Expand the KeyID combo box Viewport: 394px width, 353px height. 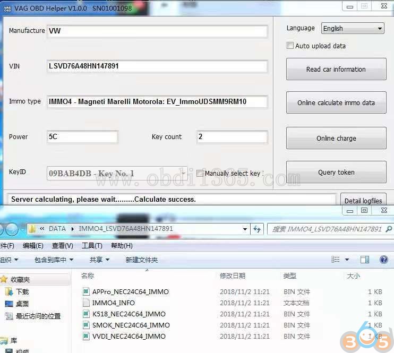click(117, 173)
